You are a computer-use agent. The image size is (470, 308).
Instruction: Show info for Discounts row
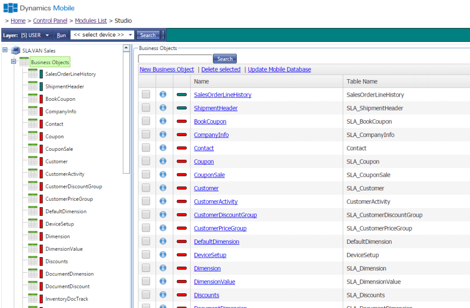[163, 295]
